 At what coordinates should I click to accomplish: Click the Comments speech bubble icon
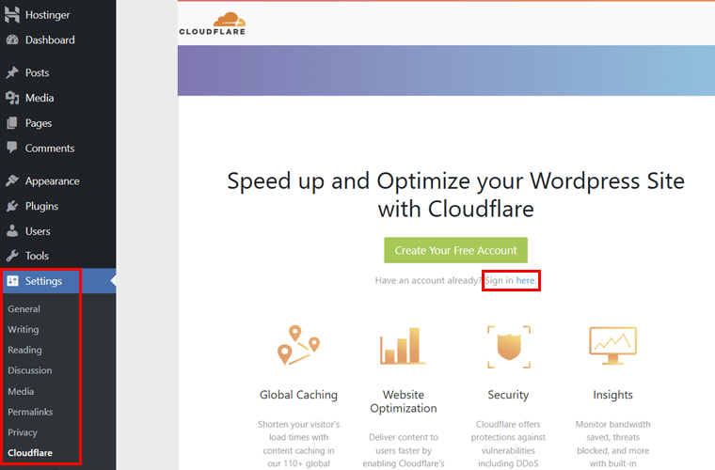[12, 148]
